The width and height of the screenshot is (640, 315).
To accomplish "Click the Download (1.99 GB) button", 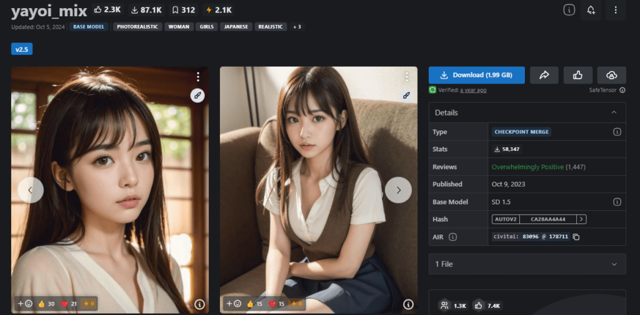I will click(x=476, y=75).
